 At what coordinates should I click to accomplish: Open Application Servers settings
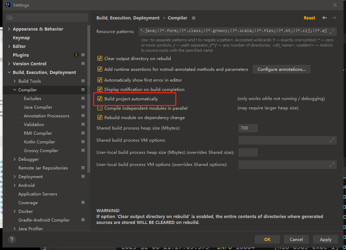tap(38, 194)
